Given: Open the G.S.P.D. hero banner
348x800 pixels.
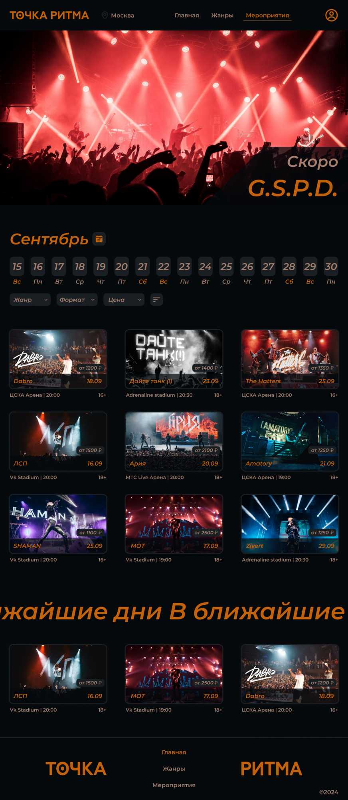Looking at the screenshot, I should (x=174, y=118).
